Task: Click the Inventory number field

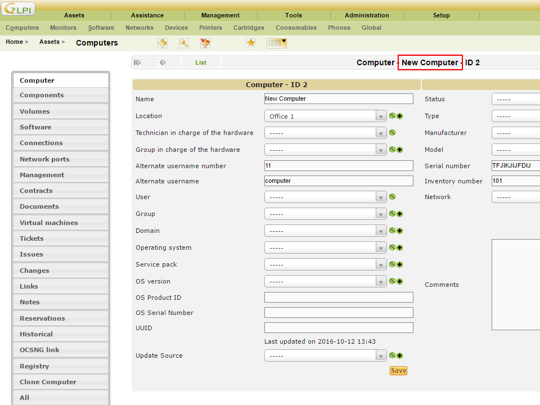Action: tap(516, 181)
